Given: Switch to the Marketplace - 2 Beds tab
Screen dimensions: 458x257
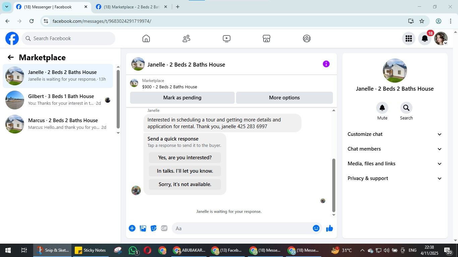Looking at the screenshot, I should tap(131, 7).
